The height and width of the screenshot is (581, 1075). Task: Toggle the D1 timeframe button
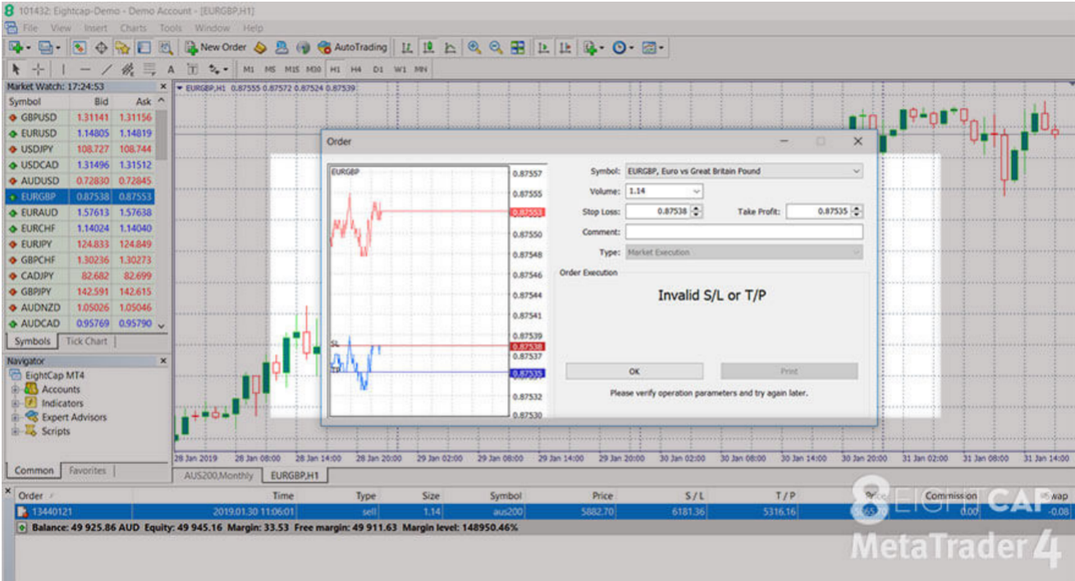point(378,70)
